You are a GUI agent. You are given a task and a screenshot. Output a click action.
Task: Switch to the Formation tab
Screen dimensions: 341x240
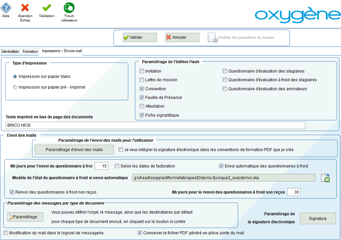[30, 51]
